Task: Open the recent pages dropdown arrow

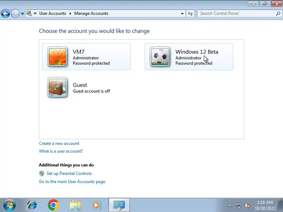Action: click(22, 14)
